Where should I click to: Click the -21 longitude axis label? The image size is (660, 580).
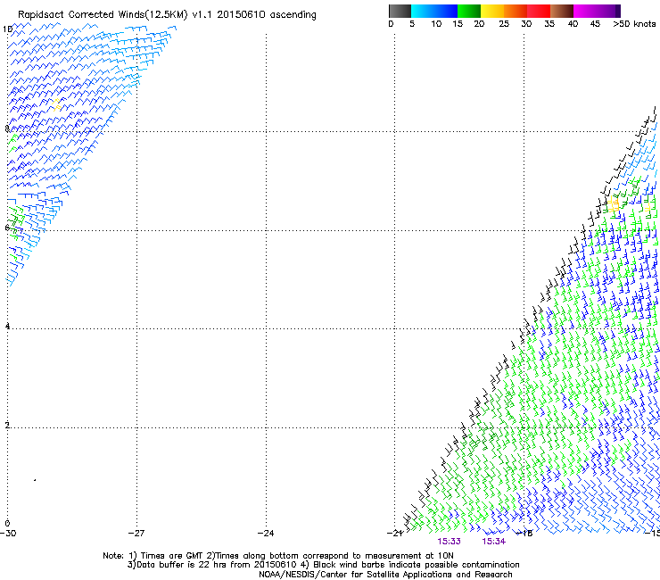pyautogui.click(x=395, y=534)
